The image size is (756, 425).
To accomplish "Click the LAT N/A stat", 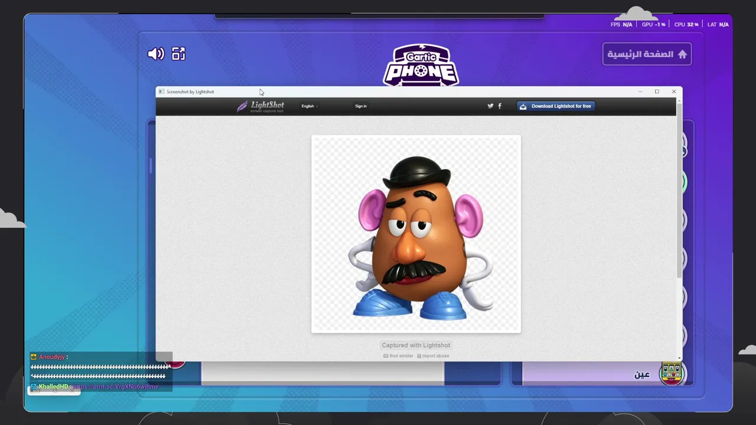I will 718,25.
